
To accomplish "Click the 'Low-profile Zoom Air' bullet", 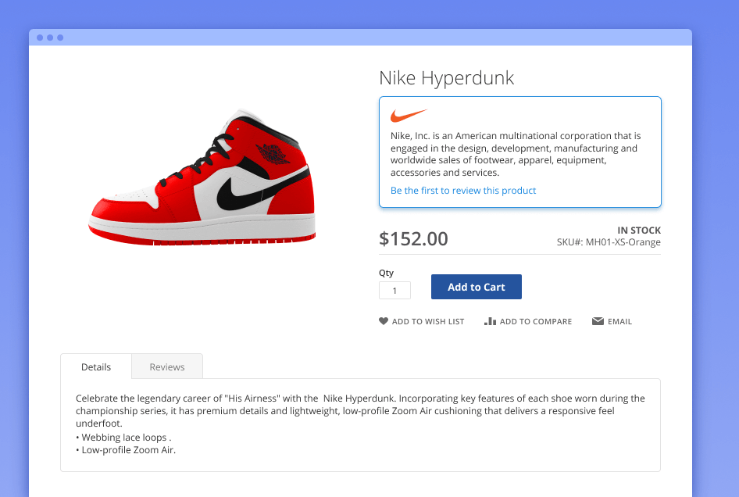I will coord(127,450).
